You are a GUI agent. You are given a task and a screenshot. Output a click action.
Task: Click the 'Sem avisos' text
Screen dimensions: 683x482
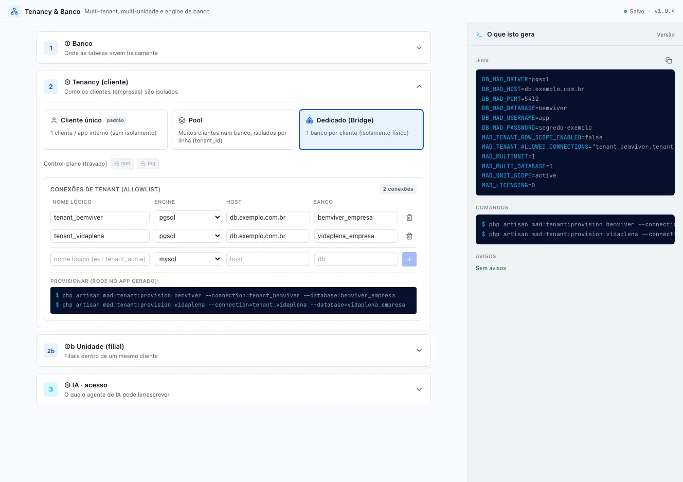click(x=491, y=268)
